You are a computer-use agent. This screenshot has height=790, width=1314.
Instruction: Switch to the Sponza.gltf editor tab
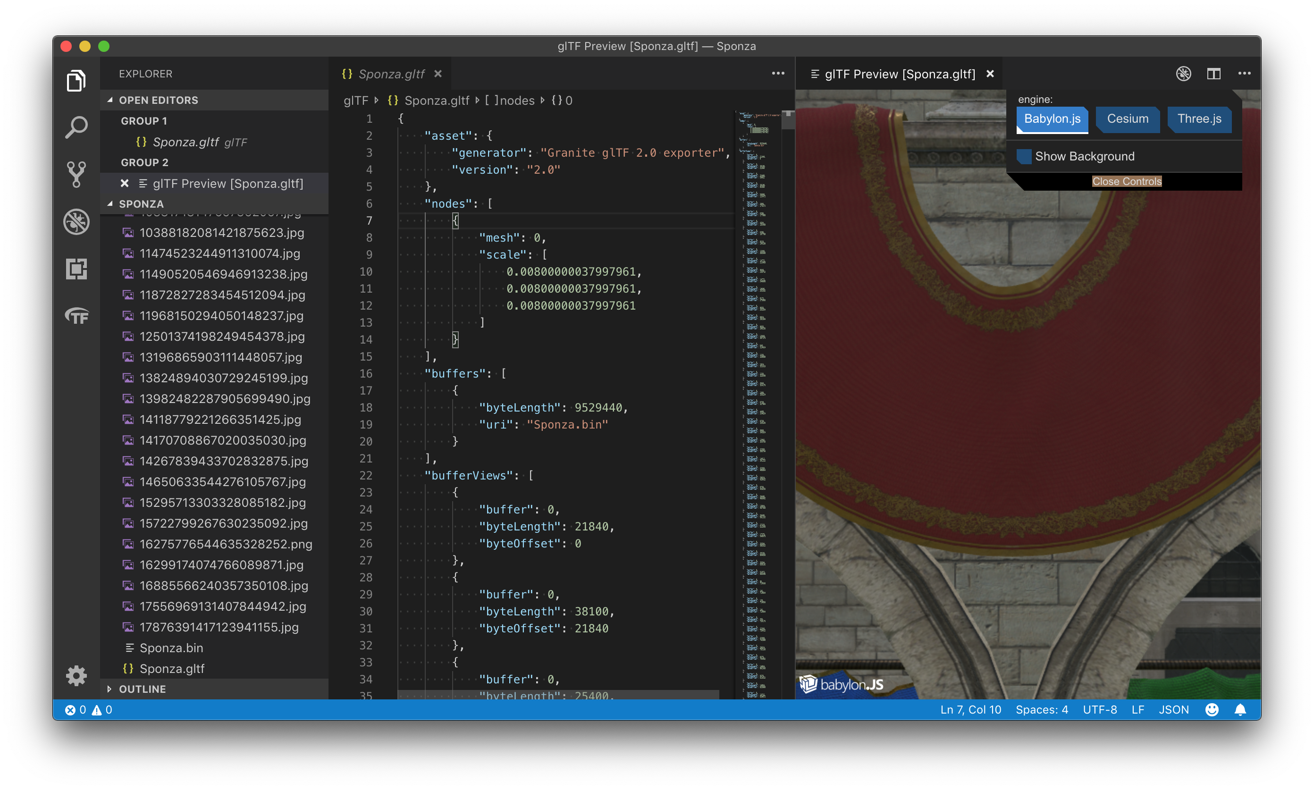click(390, 74)
